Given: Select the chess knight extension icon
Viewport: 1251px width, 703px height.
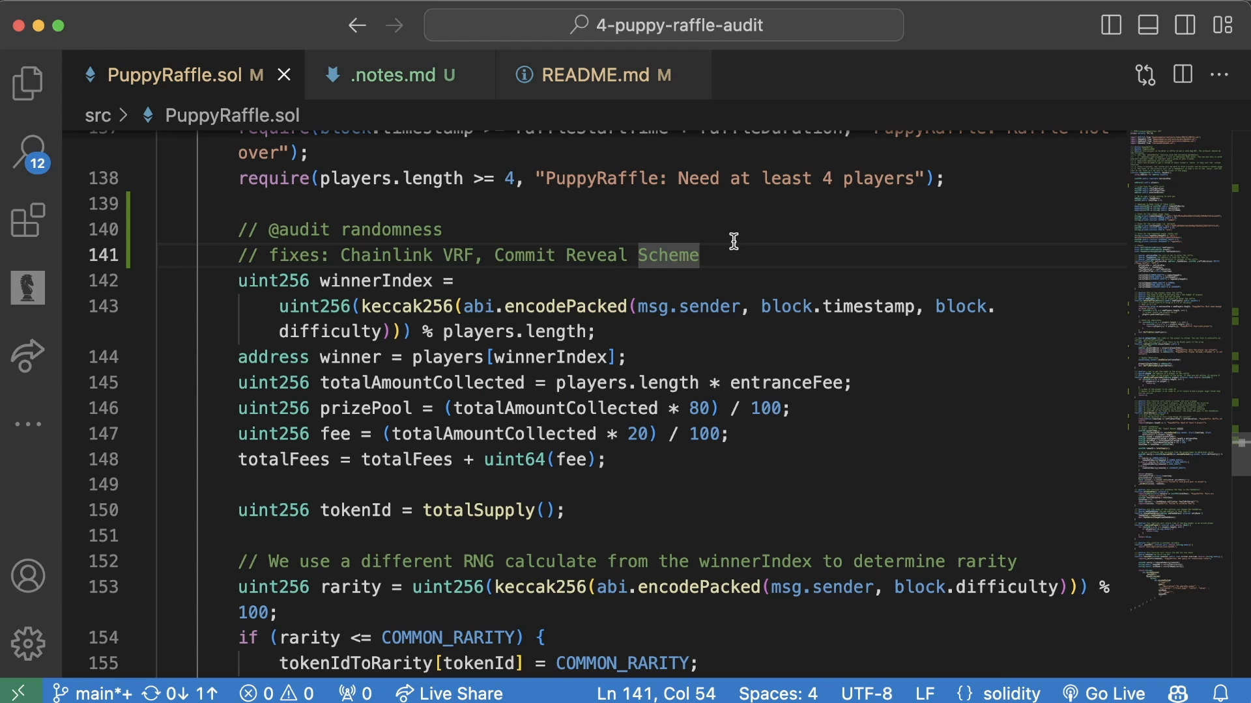Looking at the screenshot, I should pos(27,288).
